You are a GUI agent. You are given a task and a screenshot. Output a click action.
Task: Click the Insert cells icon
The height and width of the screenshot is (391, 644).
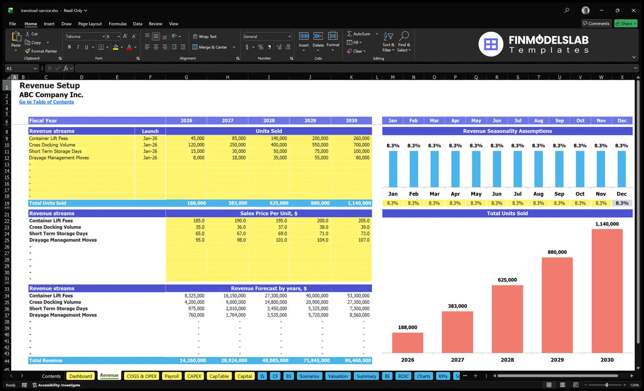(304, 36)
